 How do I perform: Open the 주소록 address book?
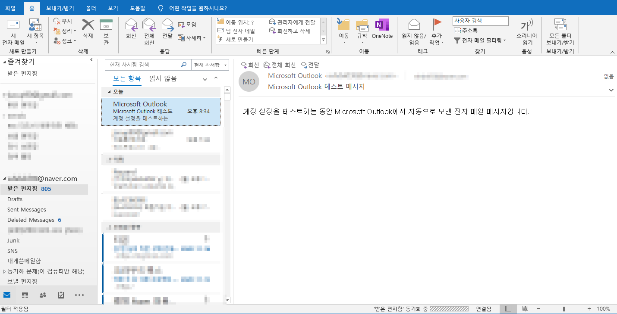coord(466,31)
